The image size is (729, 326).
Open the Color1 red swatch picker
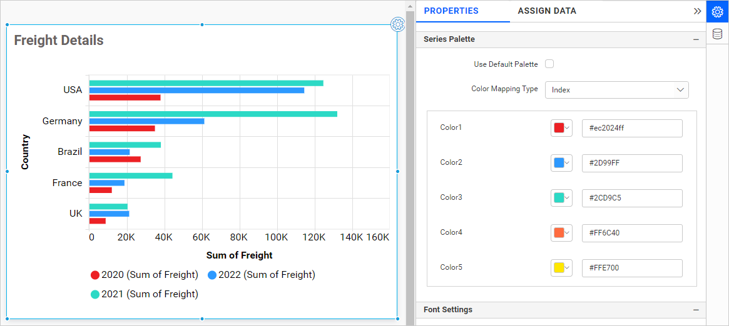click(x=561, y=128)
